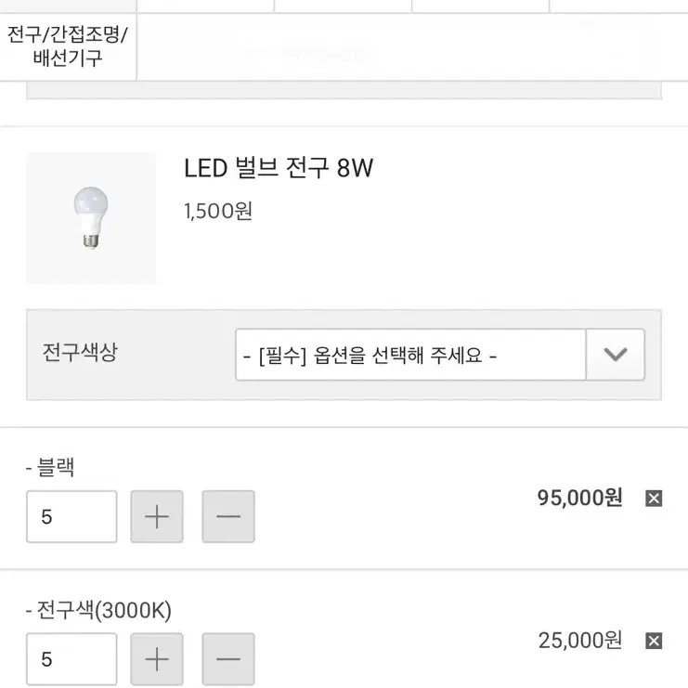Click the chevron arrow of the option selector
Viewport: 688px width, 688px height.
click(616, 355)
